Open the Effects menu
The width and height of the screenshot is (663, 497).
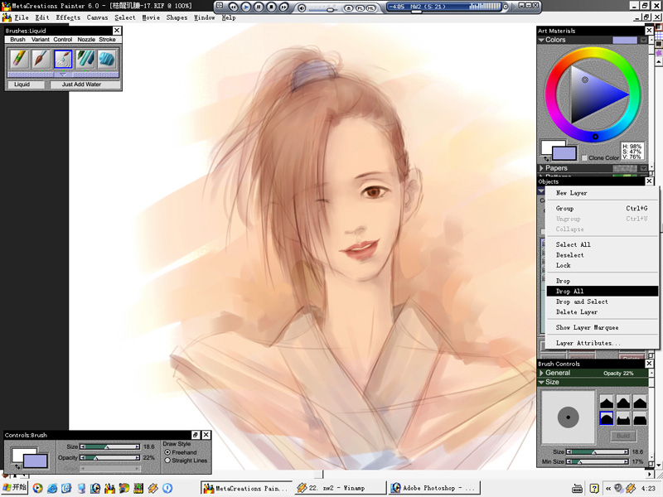(x=68, y=17)
